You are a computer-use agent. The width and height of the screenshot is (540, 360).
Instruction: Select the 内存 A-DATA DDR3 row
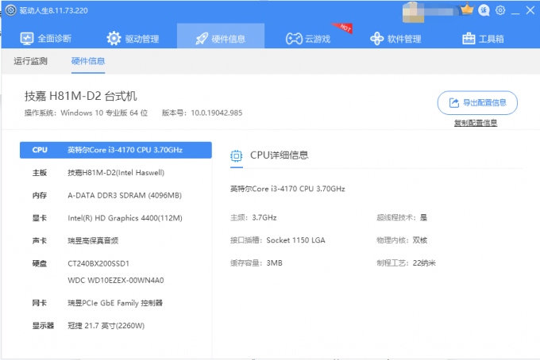click(x=115, y=195)
